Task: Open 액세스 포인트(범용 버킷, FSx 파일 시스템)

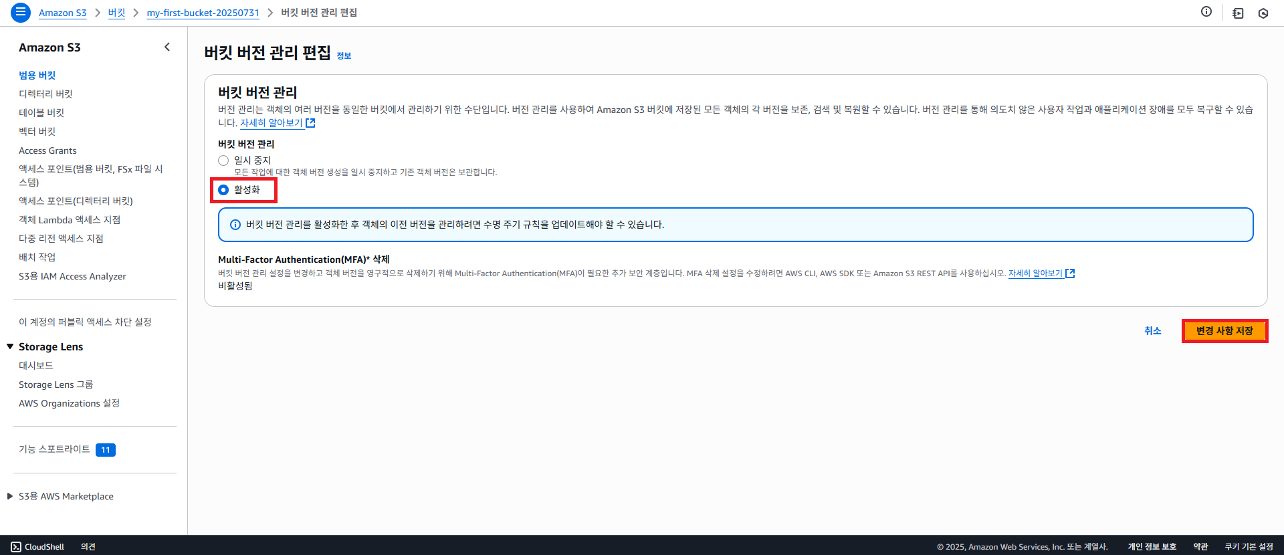Action: tap(91, 175)
